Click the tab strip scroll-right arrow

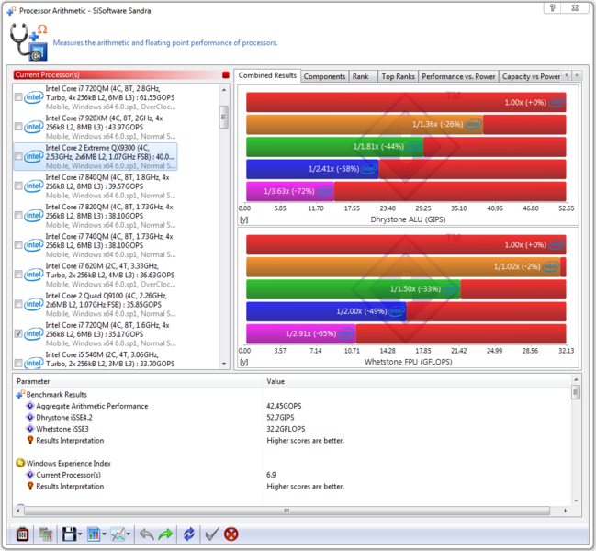pos(577,75)
